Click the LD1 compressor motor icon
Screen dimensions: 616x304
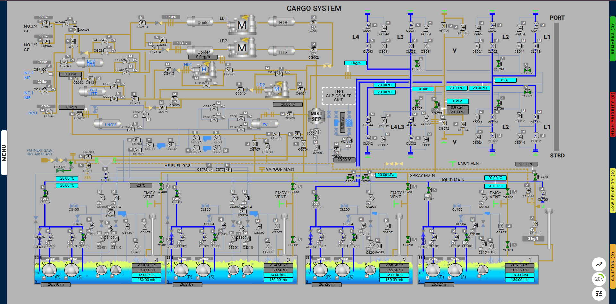242,25
